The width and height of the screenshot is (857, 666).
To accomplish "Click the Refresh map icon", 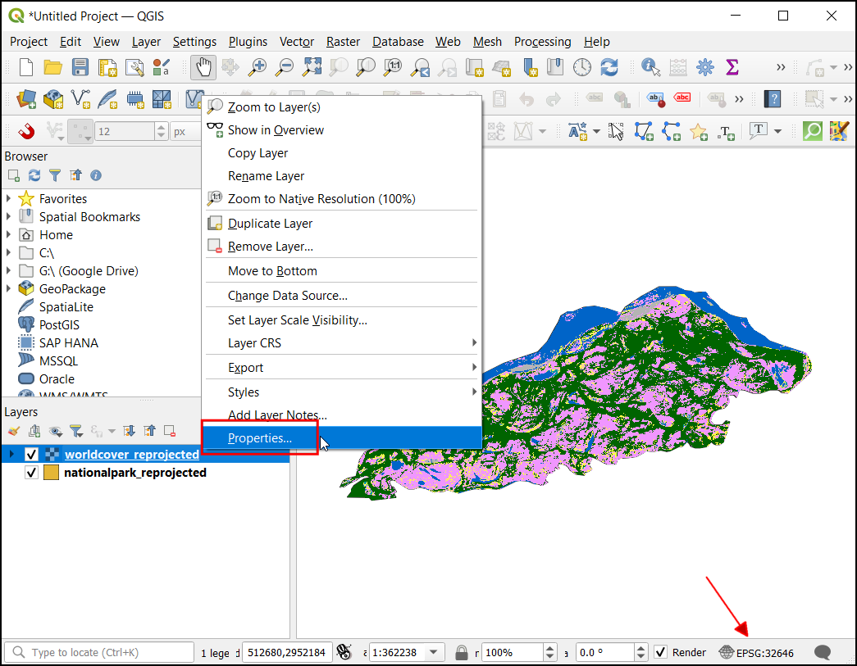I will (x=609, y=67).
